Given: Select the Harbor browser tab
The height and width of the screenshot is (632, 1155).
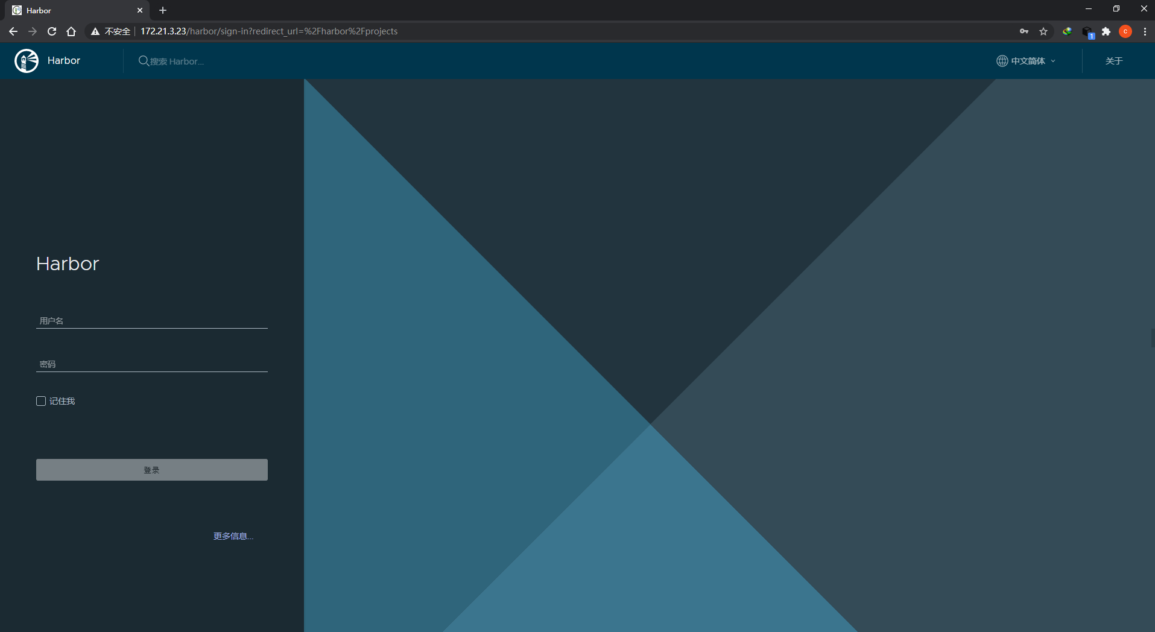Looking at the screenshot, I should [x=78, y=10].
